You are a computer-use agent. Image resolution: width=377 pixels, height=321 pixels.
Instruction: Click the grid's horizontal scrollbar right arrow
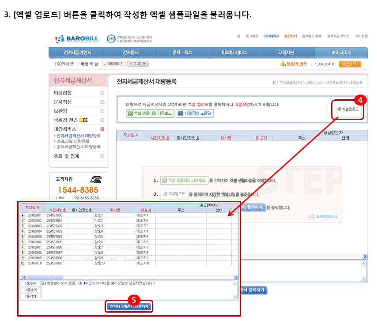[x=236, y=277]
